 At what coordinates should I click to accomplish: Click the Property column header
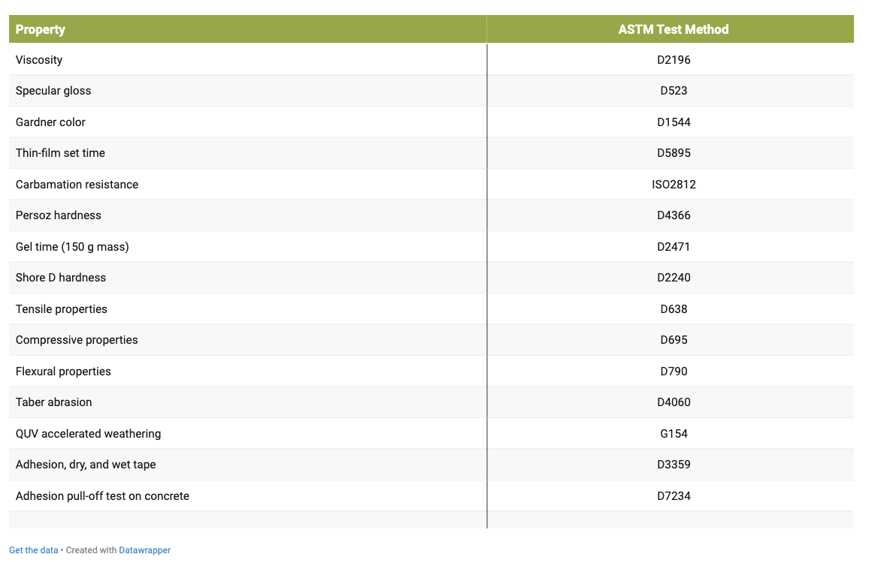(41, 29)
